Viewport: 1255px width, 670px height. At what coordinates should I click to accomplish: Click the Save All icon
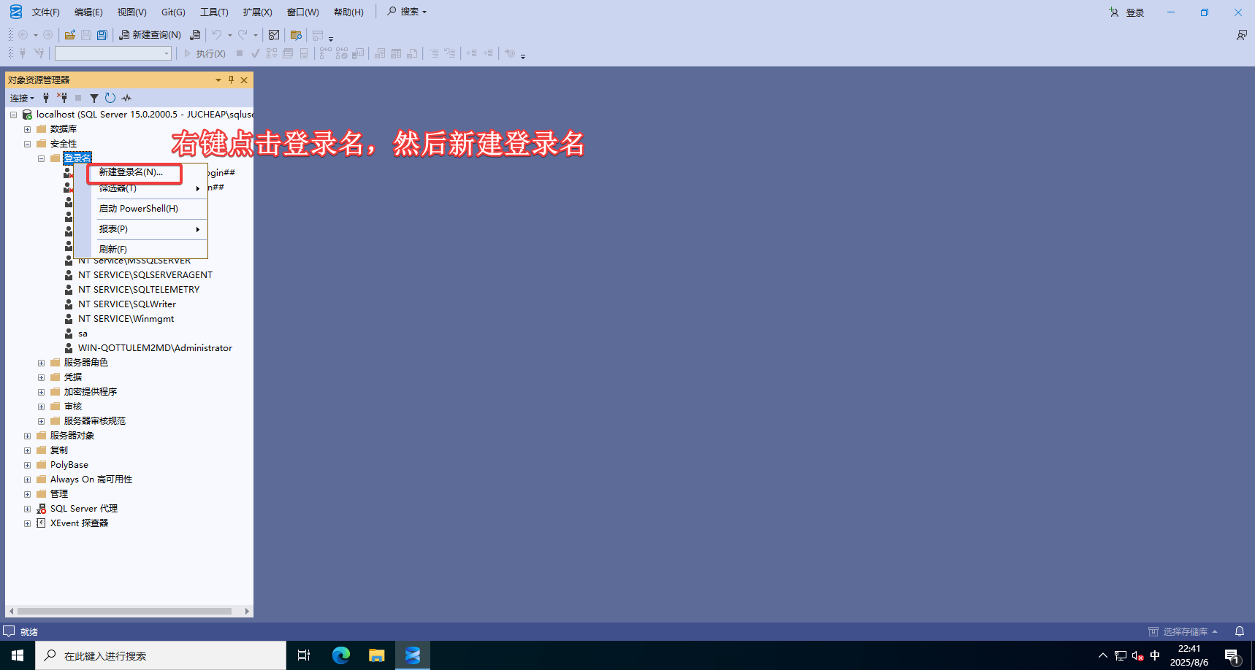pyautogui.click(x=102, y=35)
